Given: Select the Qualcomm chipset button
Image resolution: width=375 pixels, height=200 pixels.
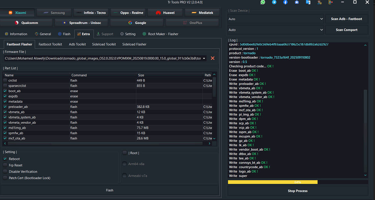Looking at the screenshot, I should (26, 23).
